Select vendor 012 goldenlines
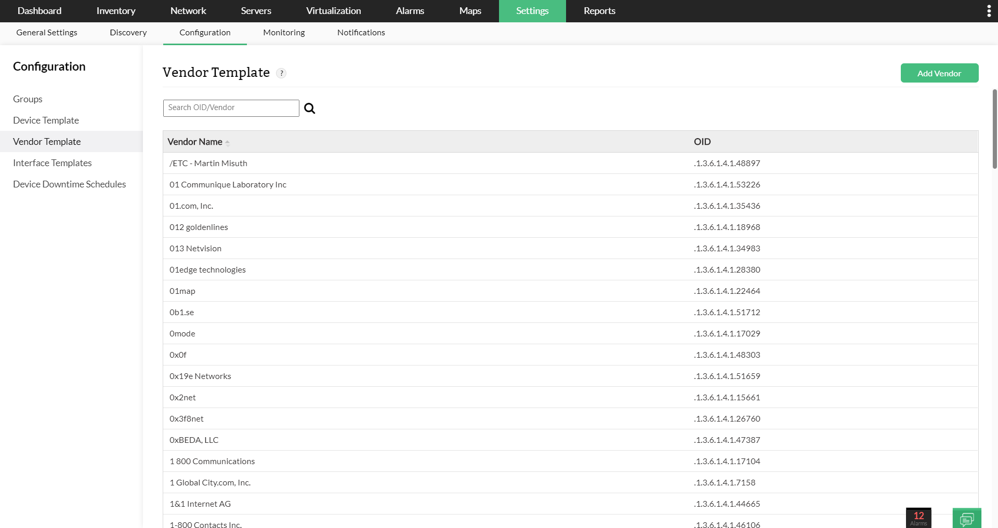 coord(199,227)
